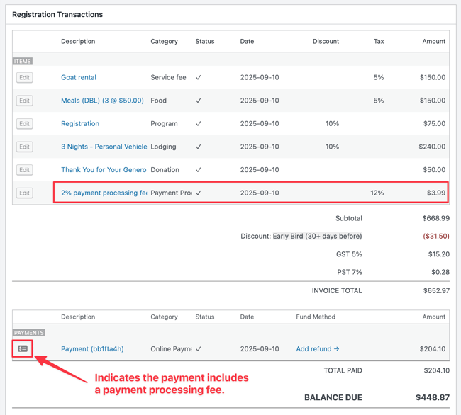Click the 12% tax value

(x=377, y=193)
